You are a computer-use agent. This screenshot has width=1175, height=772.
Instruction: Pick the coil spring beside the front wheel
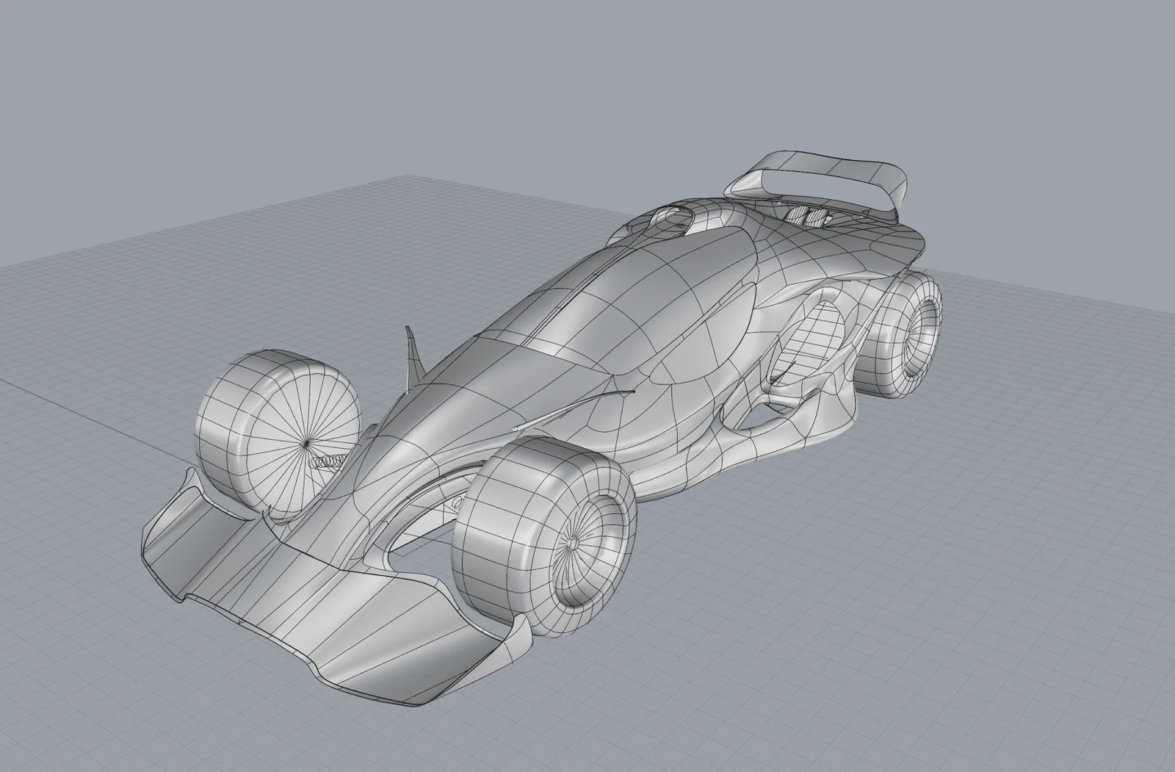pos(328,461)
